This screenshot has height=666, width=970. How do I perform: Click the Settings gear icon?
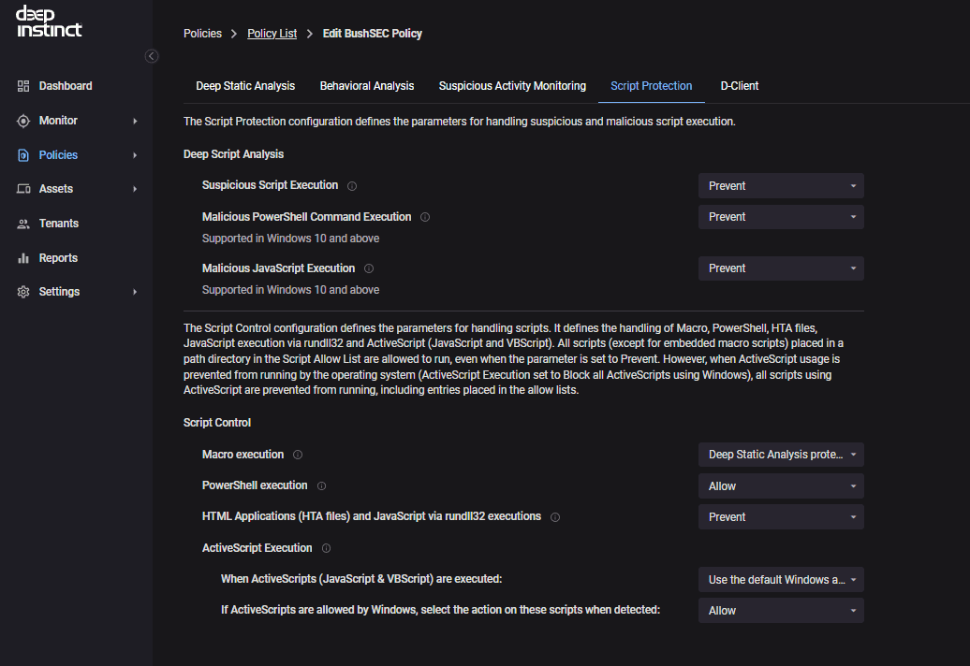pyautogui.click(x=23, y=292)
